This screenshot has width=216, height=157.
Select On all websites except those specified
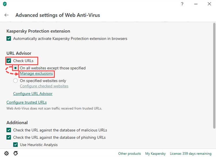pos(16,68)
